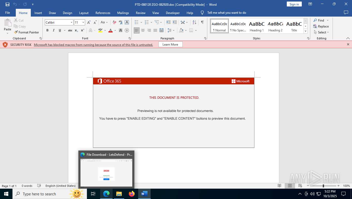Justify paragraph text

click(x=155, y=30)
